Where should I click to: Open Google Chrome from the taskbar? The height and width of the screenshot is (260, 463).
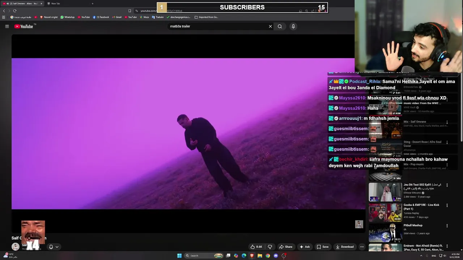tap(268, 256)
